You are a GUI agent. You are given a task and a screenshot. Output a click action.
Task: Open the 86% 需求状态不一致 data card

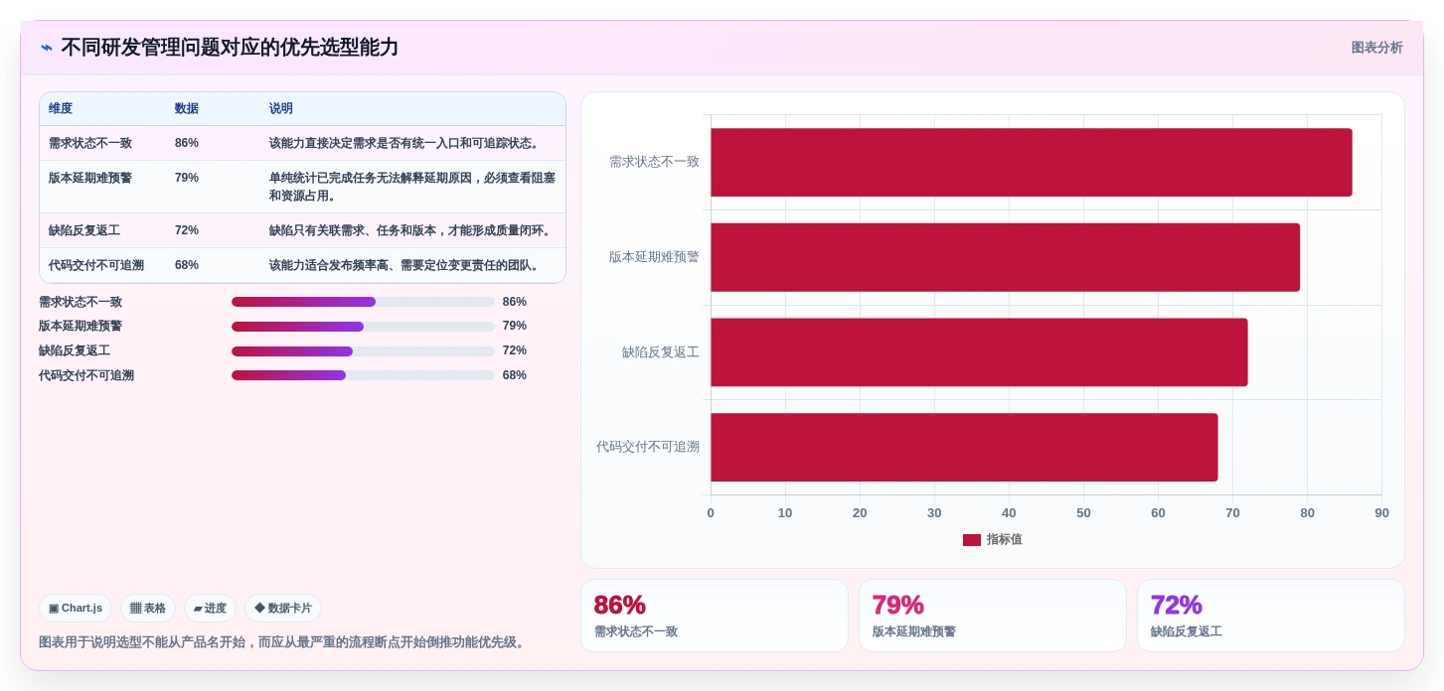click(715, 616)
